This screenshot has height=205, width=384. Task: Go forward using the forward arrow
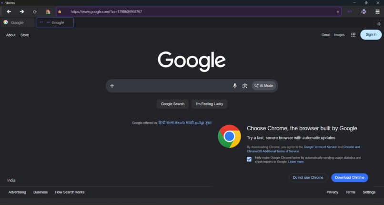(x=22, y=11)
